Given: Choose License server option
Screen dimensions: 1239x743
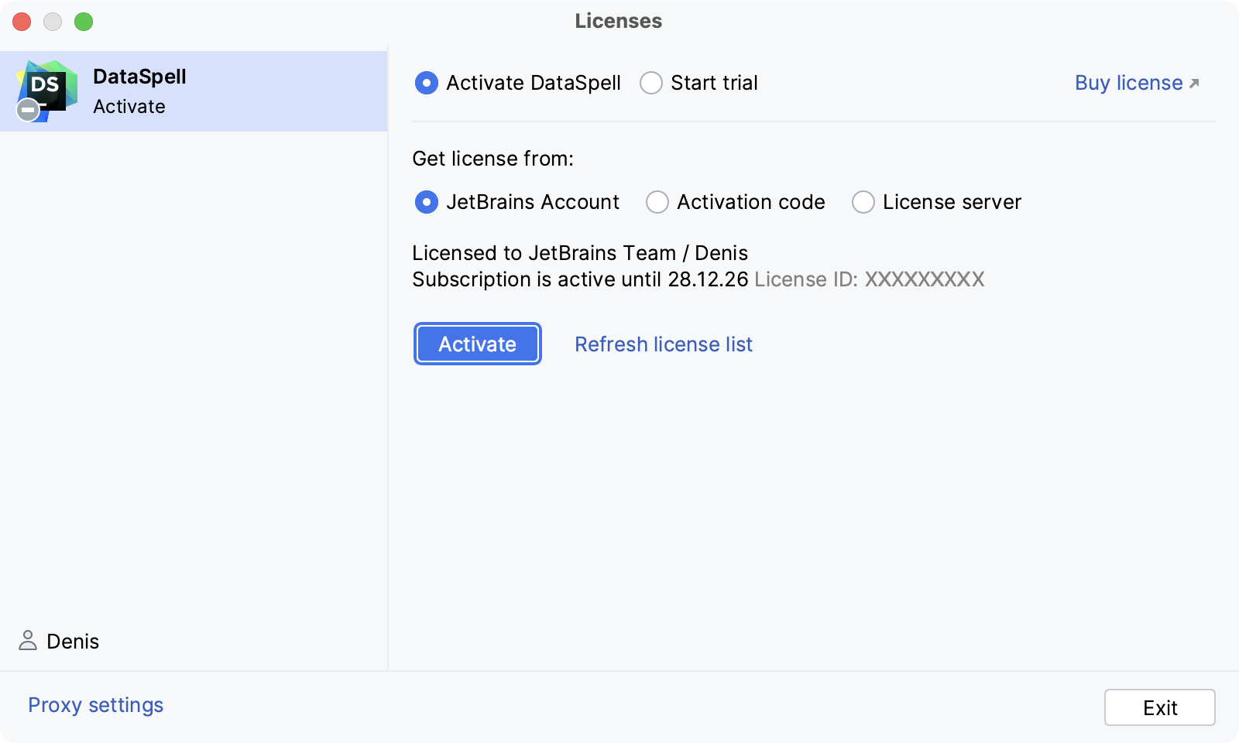Looking at the screenshot, I should pos(862,202).
